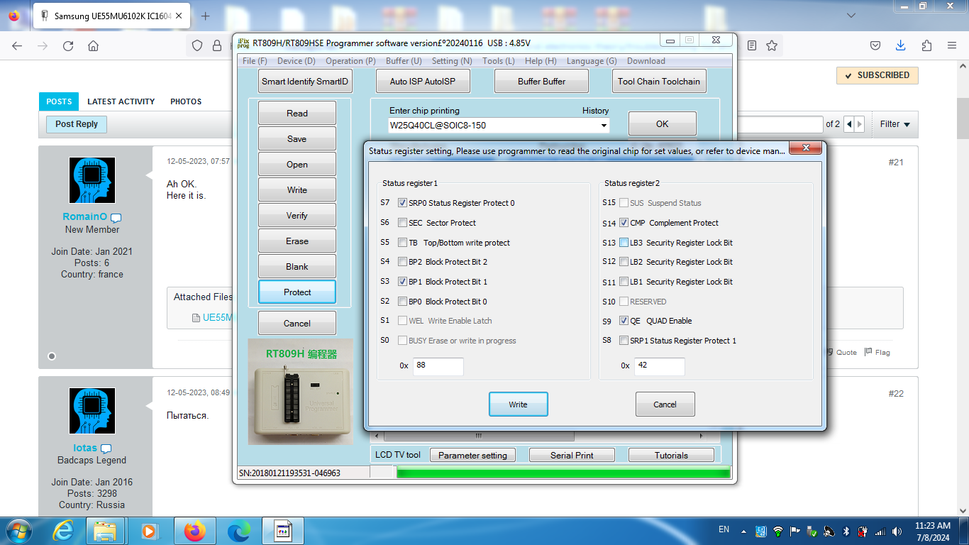Click the Action Center flag icon
The width and height of the screenshot is (969, 545).
[795, 531]
